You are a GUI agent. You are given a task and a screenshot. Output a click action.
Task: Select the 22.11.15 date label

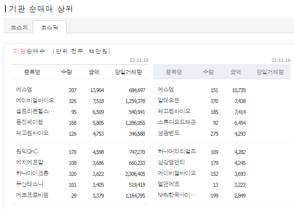click(x=139, y=60)
